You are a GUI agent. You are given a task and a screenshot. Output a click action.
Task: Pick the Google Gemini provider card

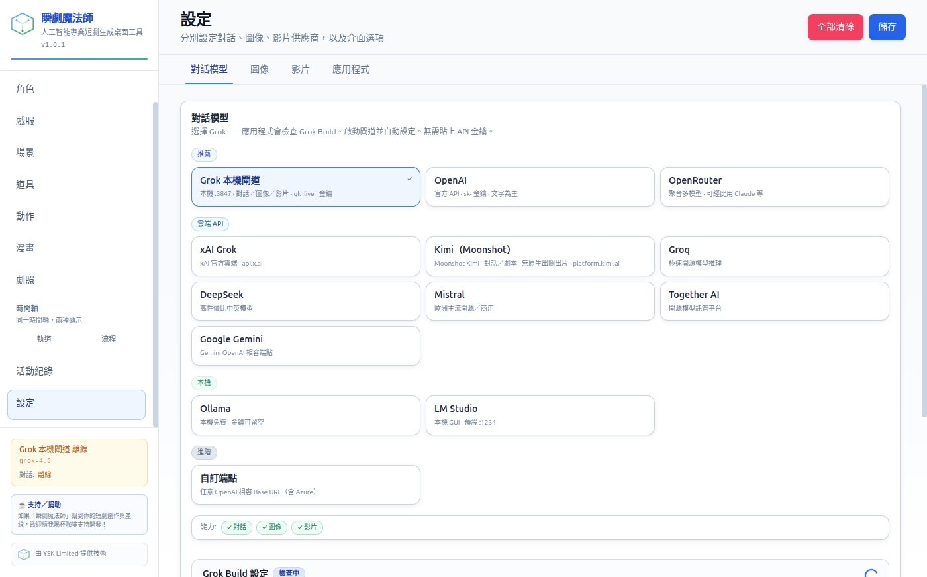(x=306, y=346)
